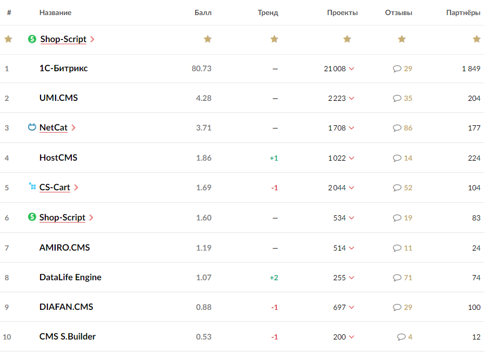The height and width of the screenshot is (352, 499).
Task: Click the red arrow beside Shop-Script in row 6
Action: tap(92, 217)
